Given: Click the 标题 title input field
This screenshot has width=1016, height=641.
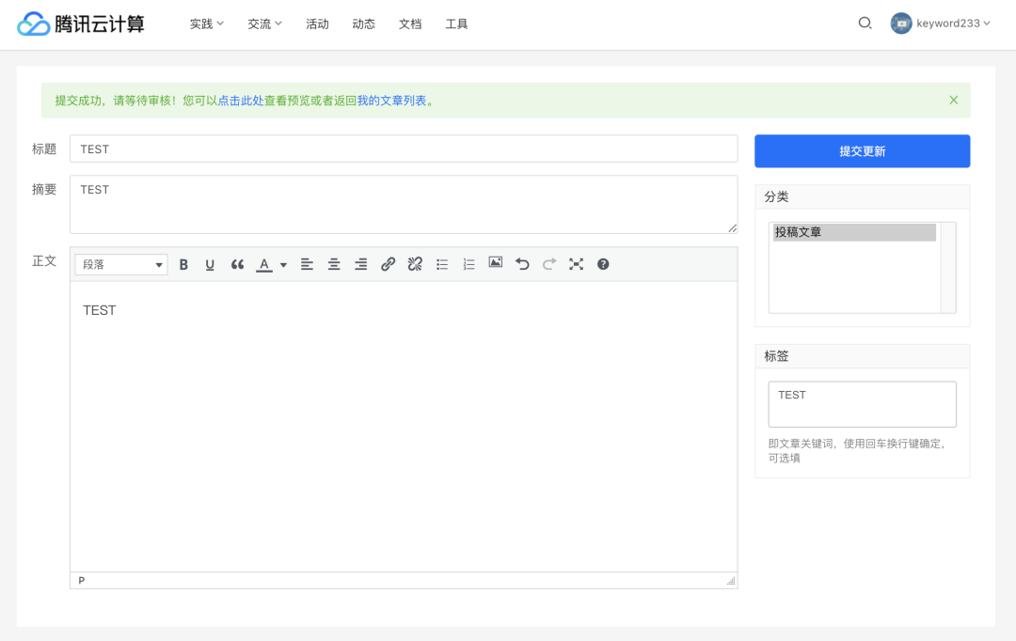Looking at the screenshot, I should pyautogui.click(x=404, y=149).
